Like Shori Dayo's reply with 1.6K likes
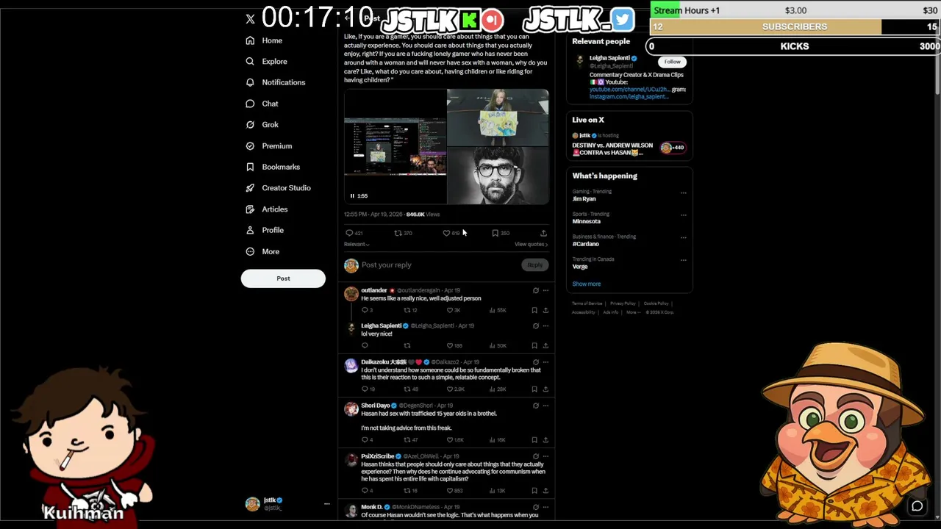This screenshot has height=529, width=941. pyautogui.click(x=451, y=439)
